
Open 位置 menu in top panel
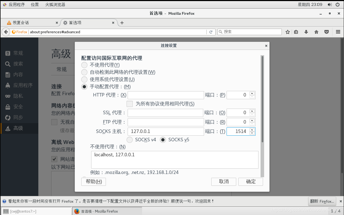pyautogui.click(x=35, y=5)
